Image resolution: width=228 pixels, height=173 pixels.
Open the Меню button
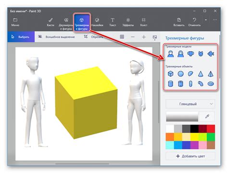15,22
